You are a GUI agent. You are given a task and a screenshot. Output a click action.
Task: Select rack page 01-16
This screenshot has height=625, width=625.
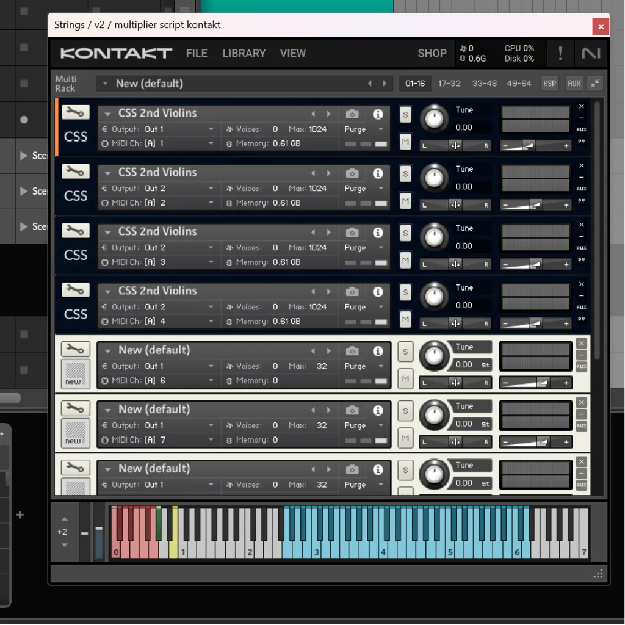[415, 83]
